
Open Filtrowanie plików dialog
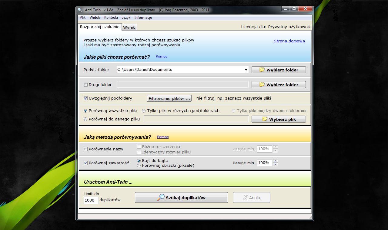[169, 98]
